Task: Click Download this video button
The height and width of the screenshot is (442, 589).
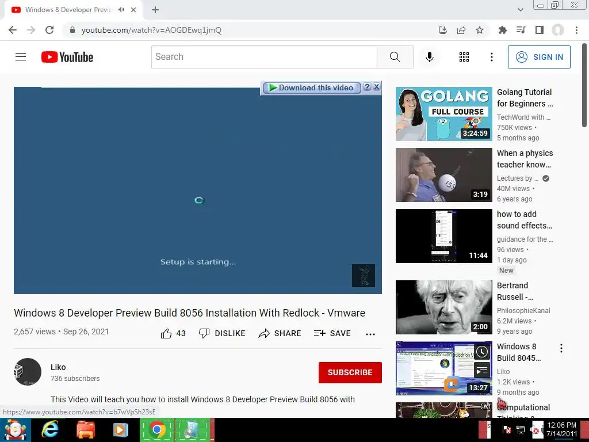Action: tap(312, 87)
